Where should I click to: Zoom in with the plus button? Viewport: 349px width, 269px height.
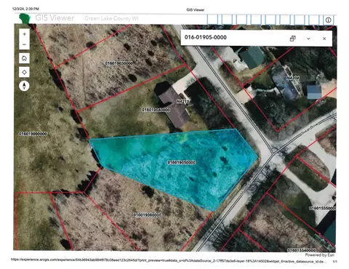click(24, 34)
